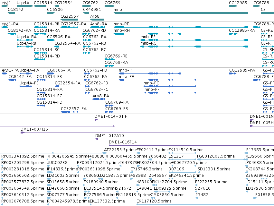Click the mnb-RF transcript label
Viewport: 274px width, 206px height.
(148, 37)
